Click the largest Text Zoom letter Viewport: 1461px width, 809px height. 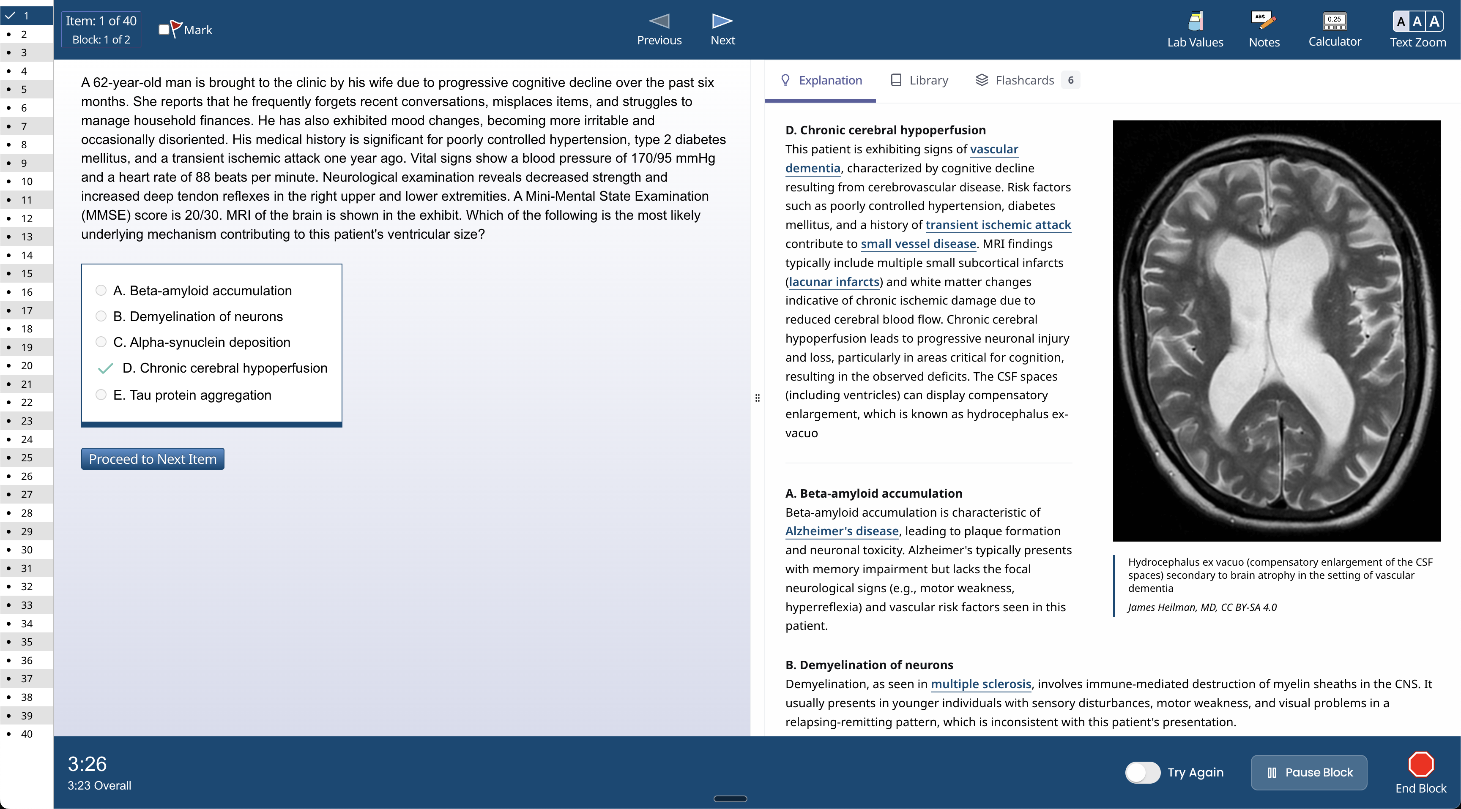pos(1434,22)
